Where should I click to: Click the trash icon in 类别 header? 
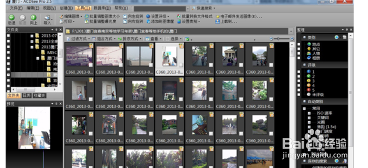[x=344, y=37]
